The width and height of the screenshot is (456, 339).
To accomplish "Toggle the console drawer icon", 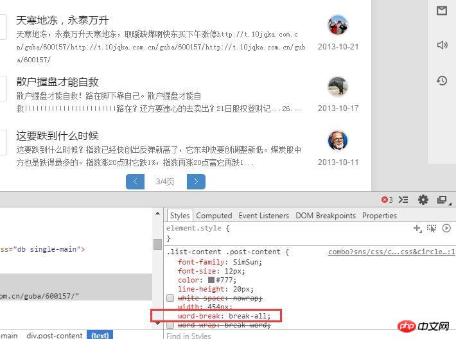I will 403,200.
